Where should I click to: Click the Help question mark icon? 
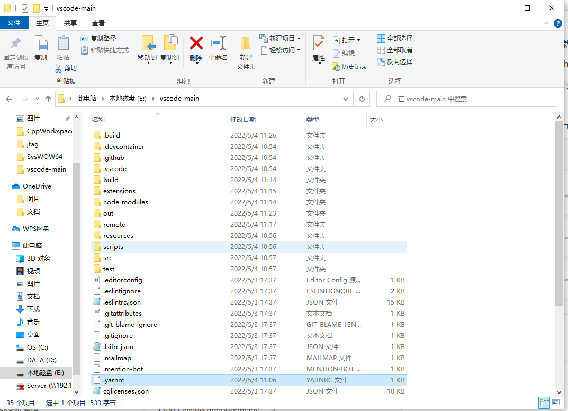(557, 23)
